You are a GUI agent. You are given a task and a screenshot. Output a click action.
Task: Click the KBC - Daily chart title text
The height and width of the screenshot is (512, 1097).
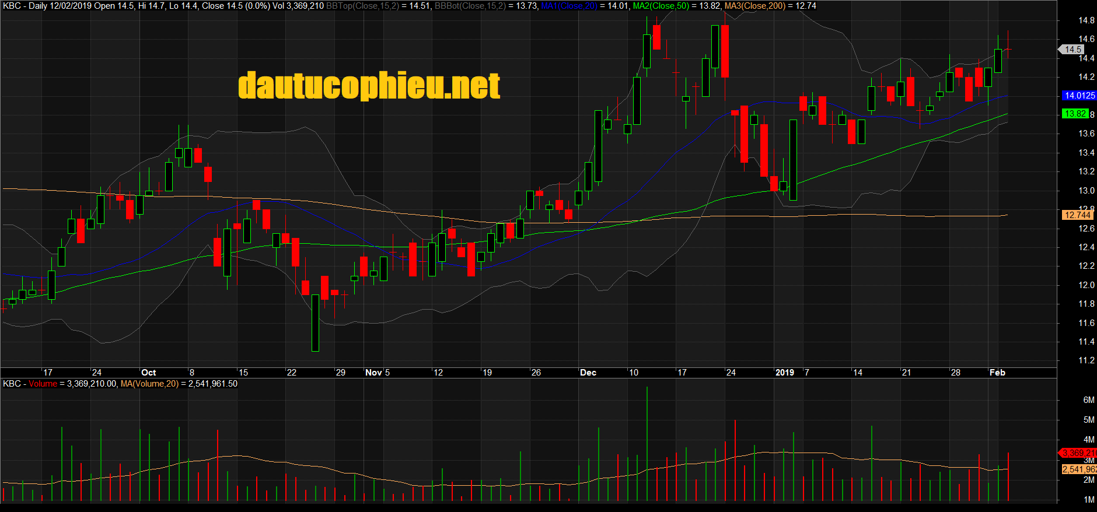tap(25, 6)
